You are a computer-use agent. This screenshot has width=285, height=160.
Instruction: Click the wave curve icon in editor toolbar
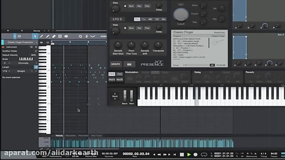(x=93, y=36)
